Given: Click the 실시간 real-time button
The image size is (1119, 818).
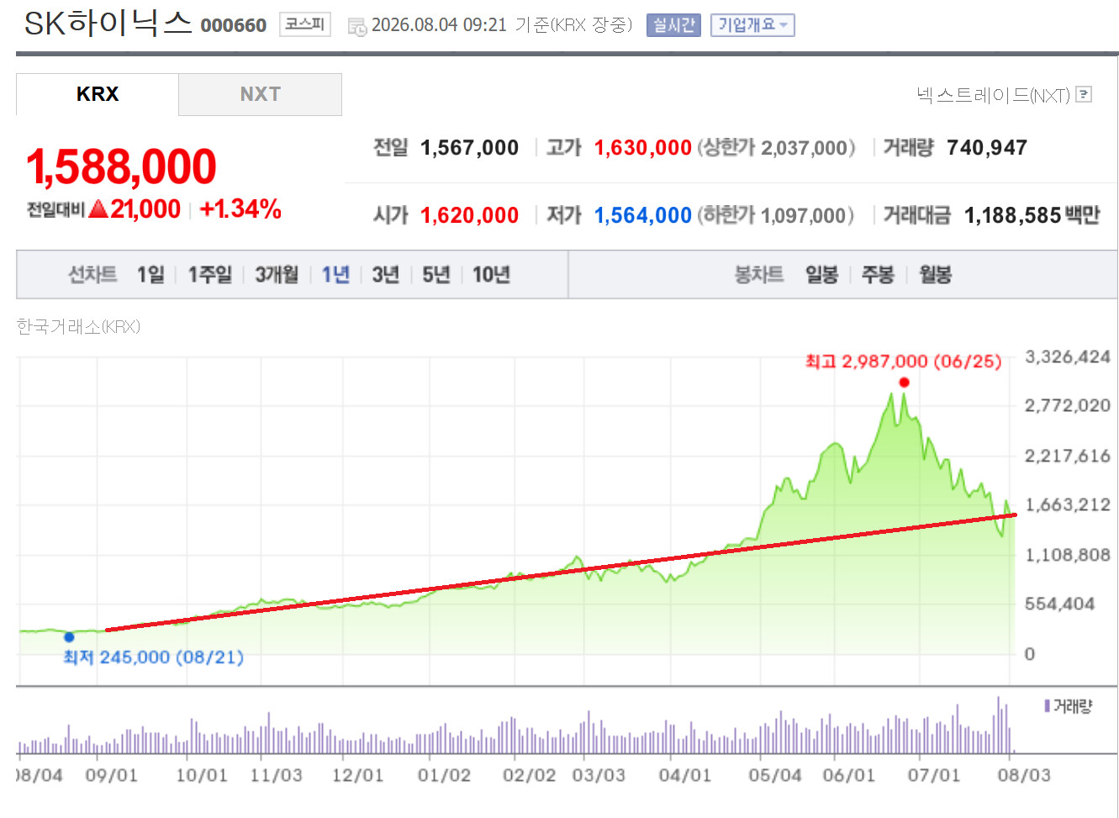Looking at the screenshot, I should point(673,25).
